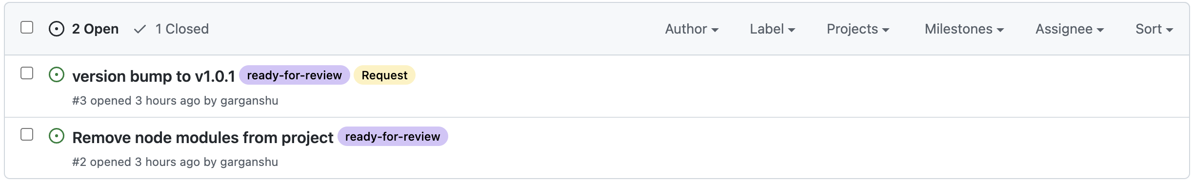
Task: Open Remove node modules from project pull request
Action: click(203, 137)
